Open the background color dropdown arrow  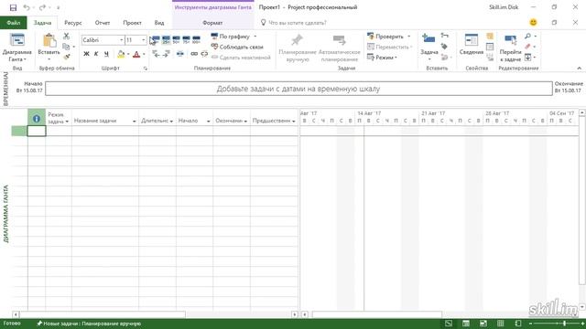pos(128,55)
